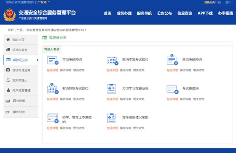Click the 打印学习驾驶证明 clipboard icon
The height and width of the screenshot is (153, 236).
(x=112, y=89)
